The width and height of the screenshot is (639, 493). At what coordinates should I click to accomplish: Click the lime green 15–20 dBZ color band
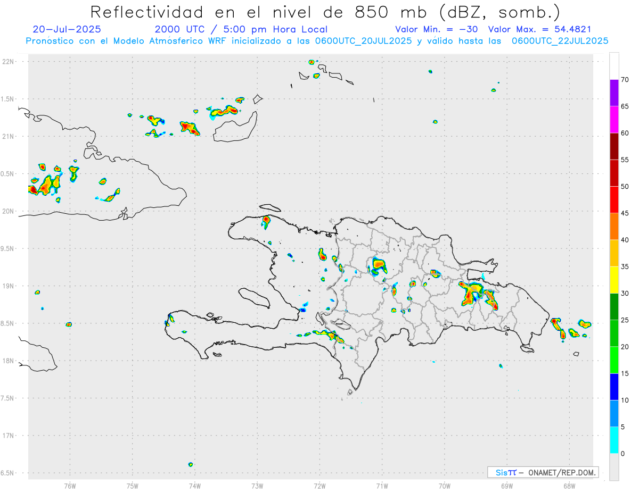[614, 360]
